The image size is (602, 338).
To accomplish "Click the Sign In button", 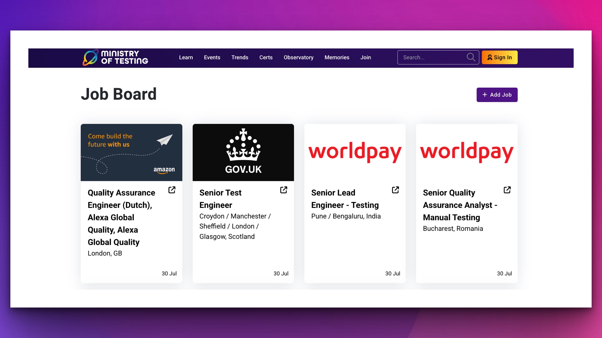I will click(499, 57).
